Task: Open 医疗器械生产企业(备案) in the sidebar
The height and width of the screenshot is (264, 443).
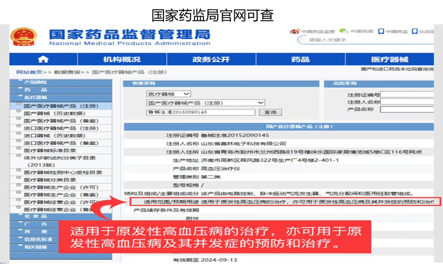Action: click(x=61, y=195)
